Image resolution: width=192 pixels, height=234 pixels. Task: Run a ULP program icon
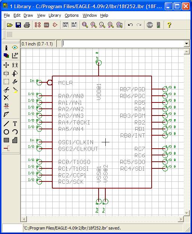(x=74, y=25)
